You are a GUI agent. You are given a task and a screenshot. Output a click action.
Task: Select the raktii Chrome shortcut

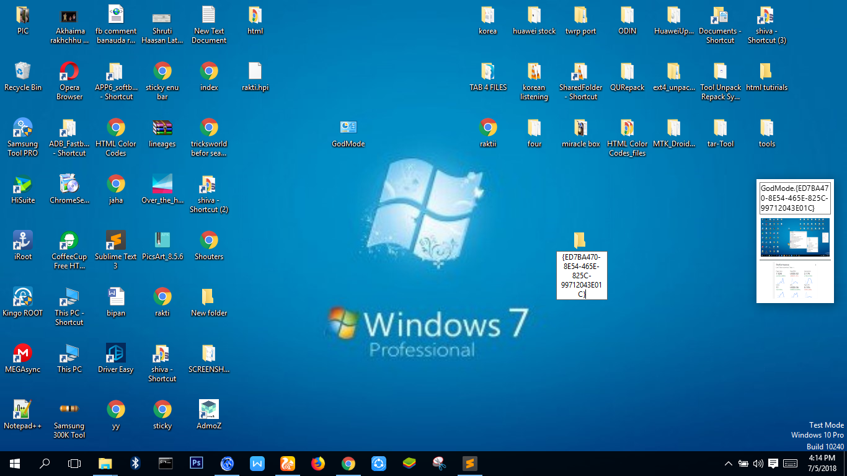pyautogui.click(x=488, y=133)
